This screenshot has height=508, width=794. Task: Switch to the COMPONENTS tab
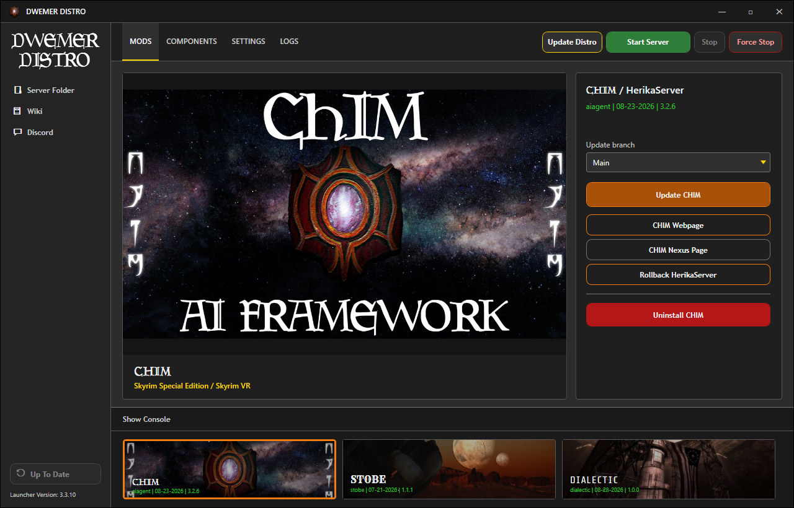[x=192, y=42]
